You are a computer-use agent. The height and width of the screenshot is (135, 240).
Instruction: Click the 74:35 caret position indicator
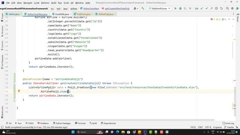point(193,127)
